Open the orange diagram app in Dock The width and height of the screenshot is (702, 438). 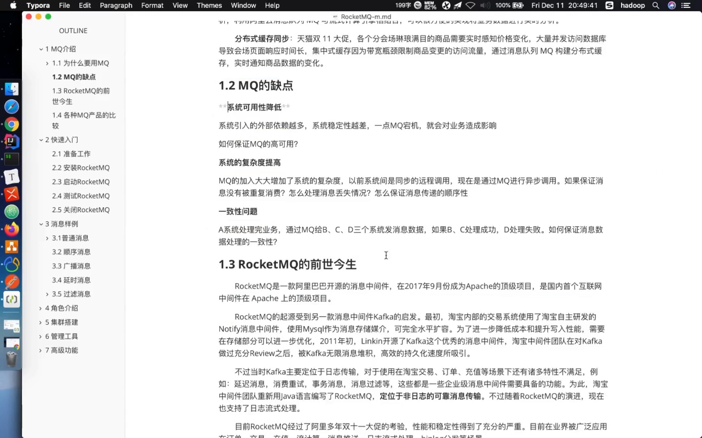tap(11, 247)
